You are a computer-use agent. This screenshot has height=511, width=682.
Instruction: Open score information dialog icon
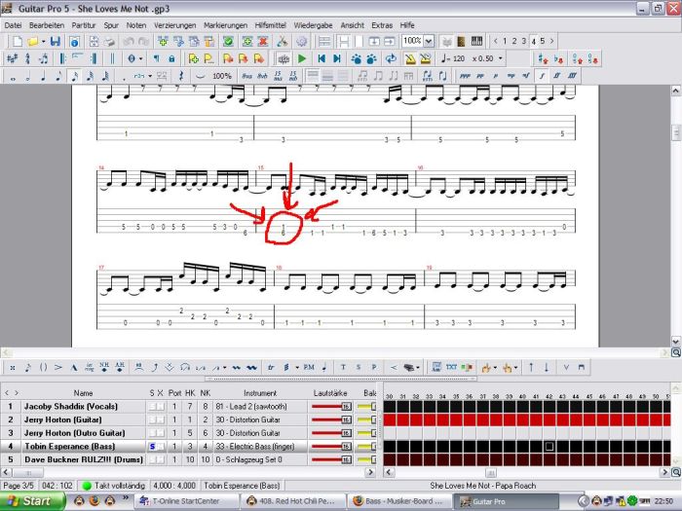pyautogui.click(x=74, y=41)
